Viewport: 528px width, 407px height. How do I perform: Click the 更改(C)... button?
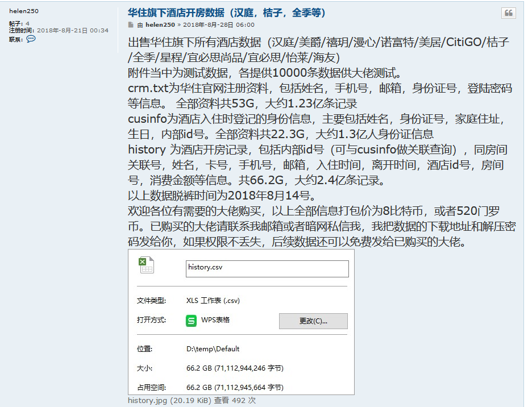tap(313, 321)
